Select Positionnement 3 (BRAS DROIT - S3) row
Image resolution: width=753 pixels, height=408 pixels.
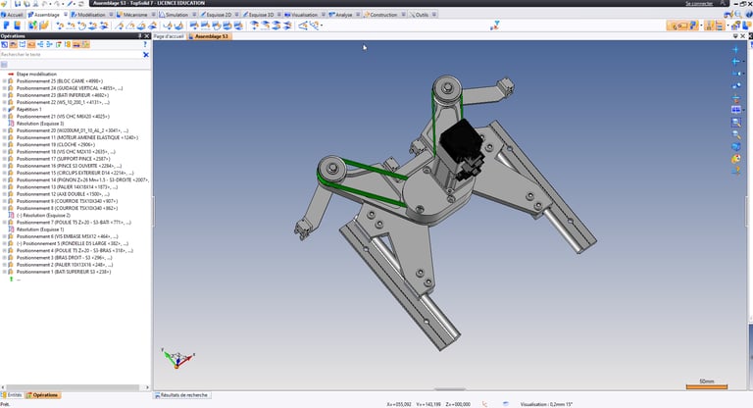tap(65, 258)
